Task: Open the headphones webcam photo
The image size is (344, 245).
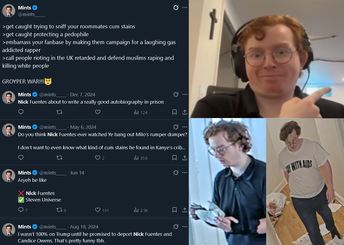Action: (266, 59)
